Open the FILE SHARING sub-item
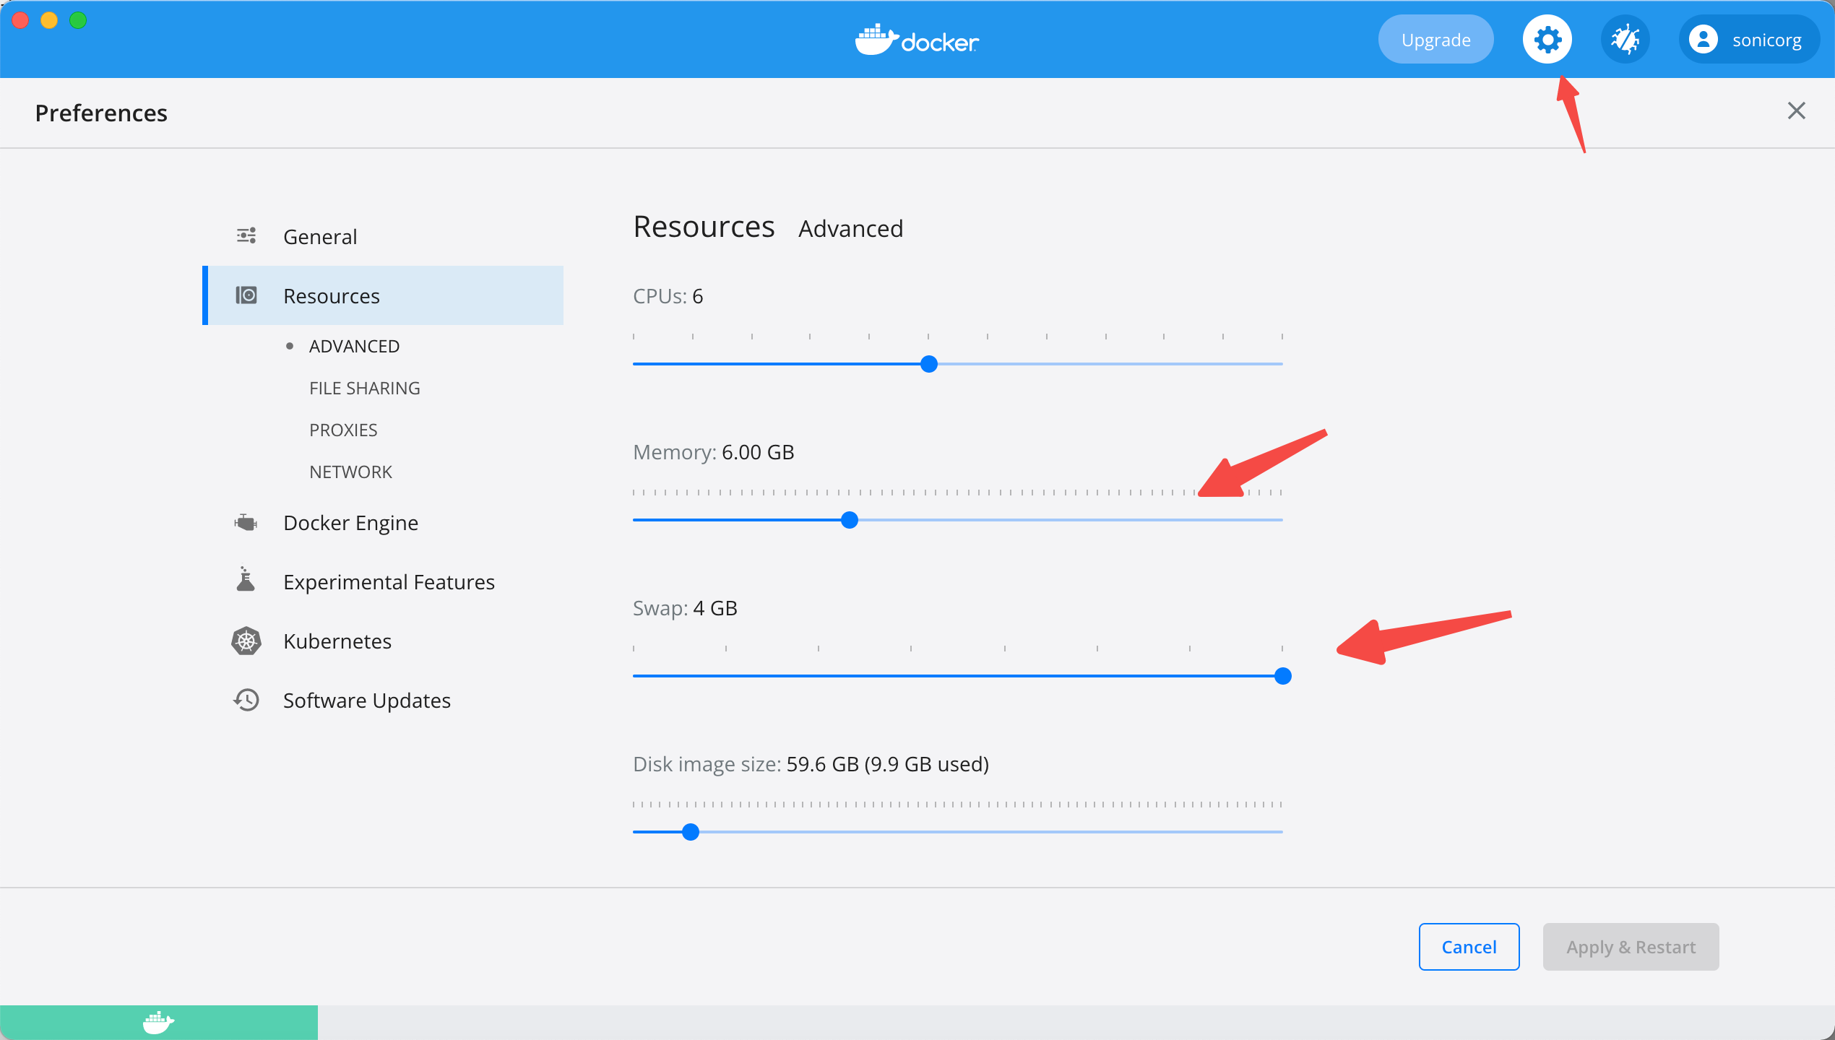 coord(364,388)
